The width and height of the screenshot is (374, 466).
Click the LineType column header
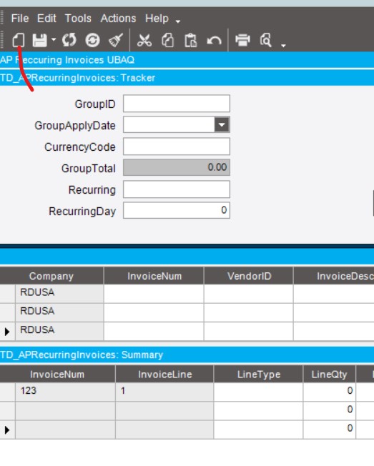click(259, 375)
